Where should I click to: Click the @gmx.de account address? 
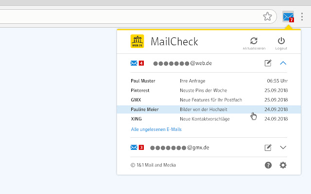coord(180,147)
